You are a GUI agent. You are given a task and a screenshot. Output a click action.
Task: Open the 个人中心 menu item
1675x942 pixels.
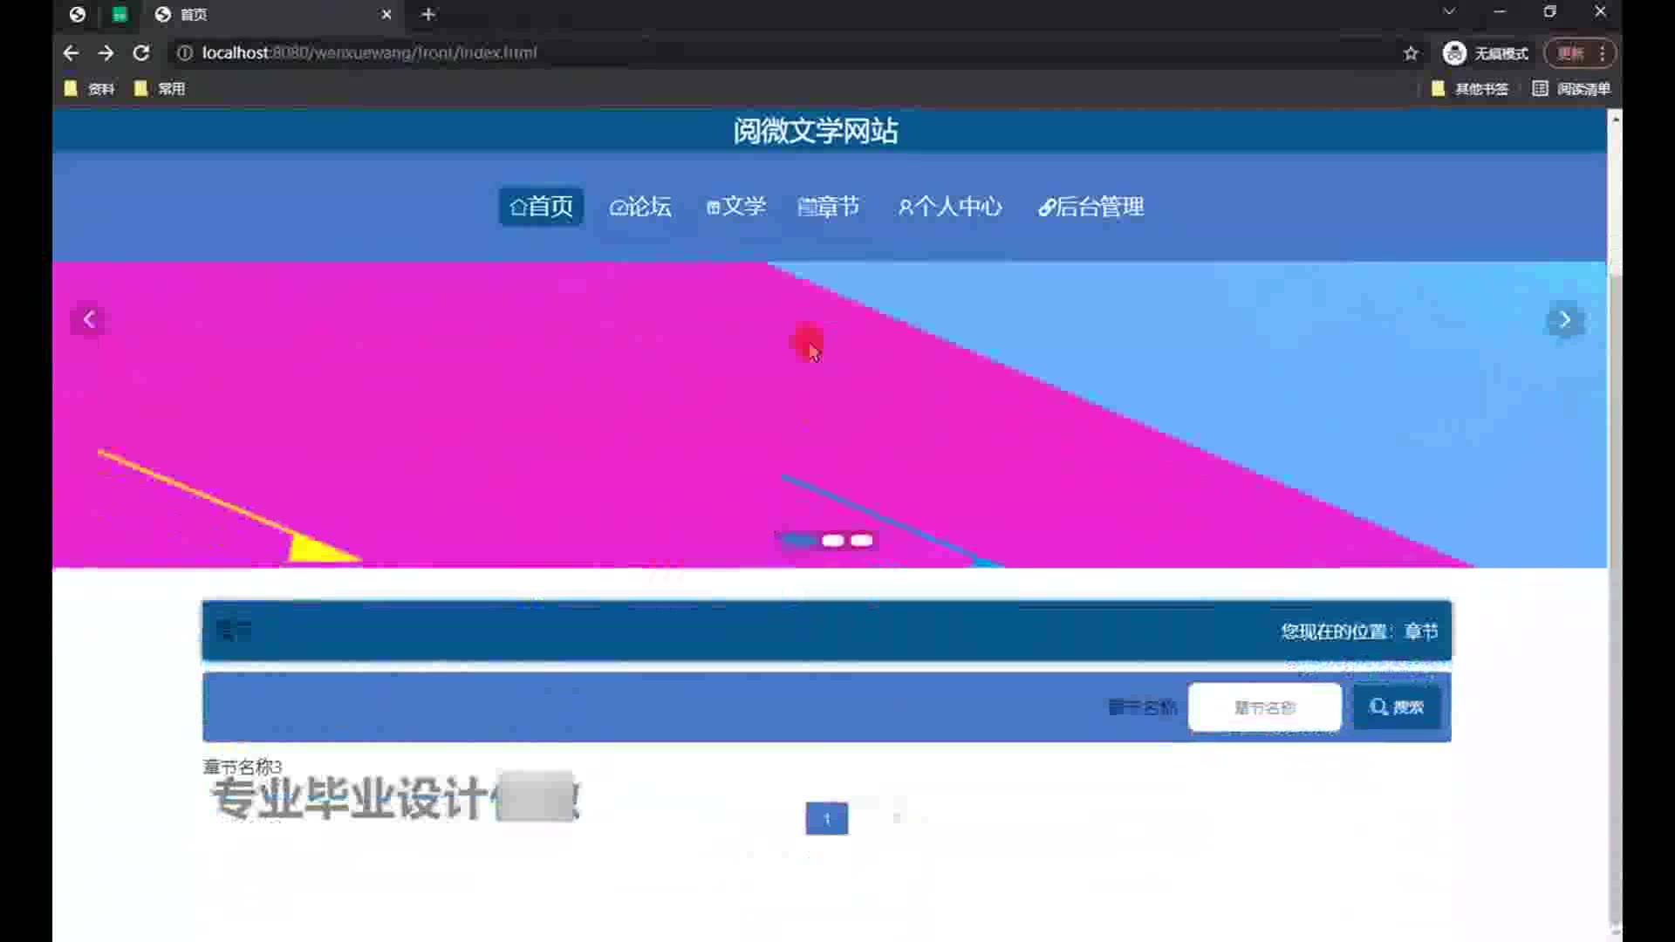tap(950, 207)
